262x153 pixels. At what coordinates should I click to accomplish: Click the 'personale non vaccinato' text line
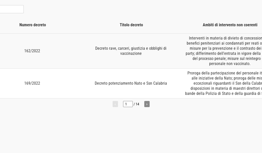coord(230,64)
